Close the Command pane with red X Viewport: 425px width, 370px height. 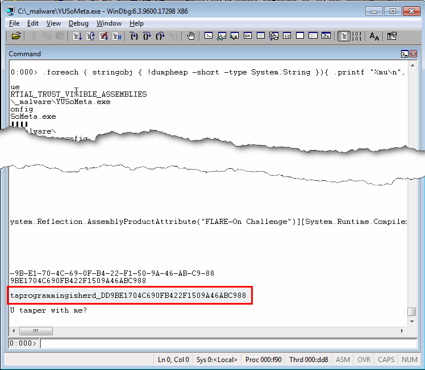pos(413,54)
